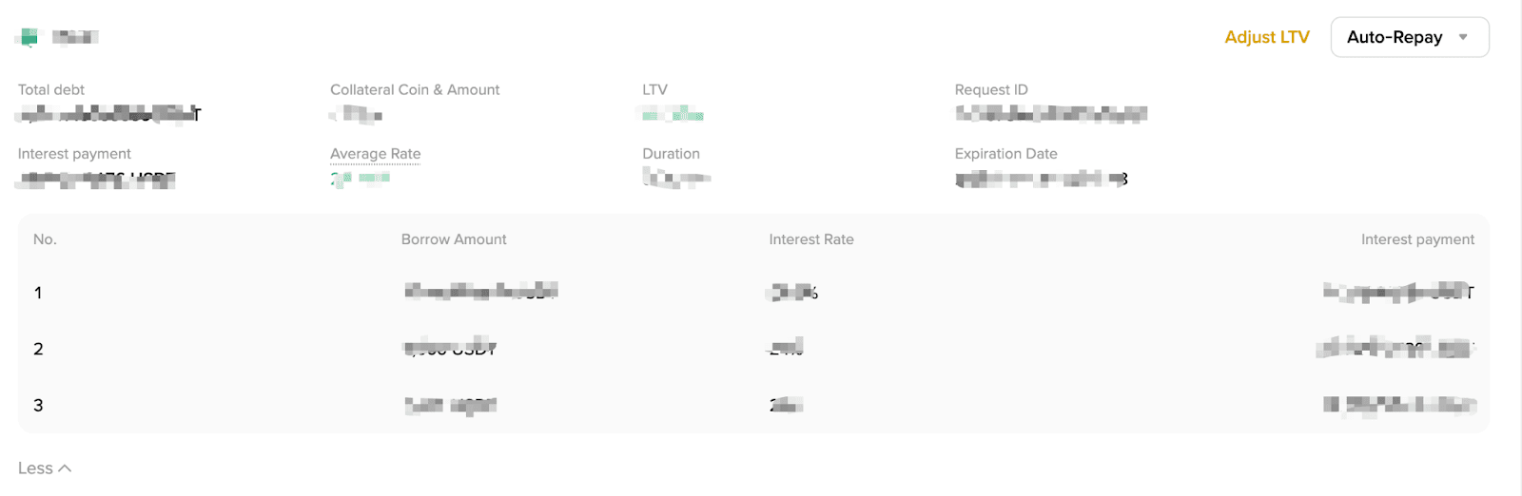Click the blurred LTV value
The width and height of the screenshot is (1522, 496).
tap(673, 115)
